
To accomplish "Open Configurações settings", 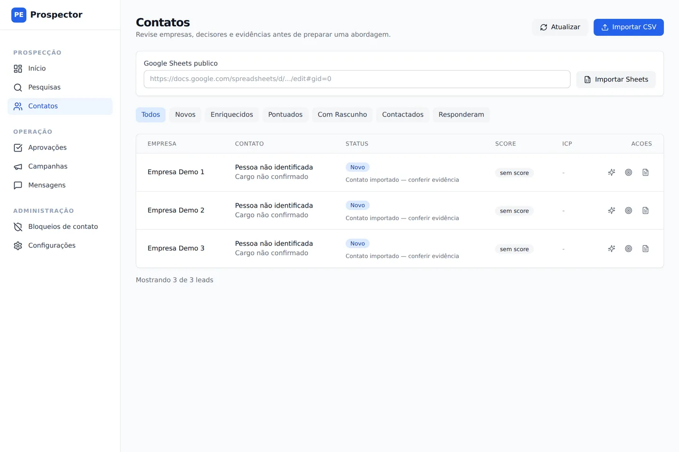I will pos(60,246).
